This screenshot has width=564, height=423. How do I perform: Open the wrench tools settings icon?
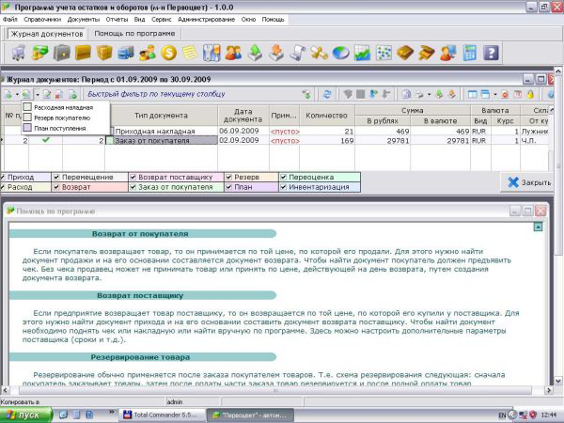click(x=211, y=53)
